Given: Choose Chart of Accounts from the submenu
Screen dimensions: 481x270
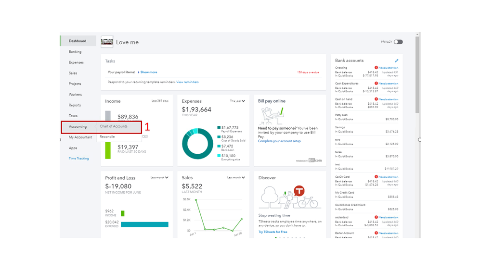Looking at the screenshot, I should click(114, 126).
